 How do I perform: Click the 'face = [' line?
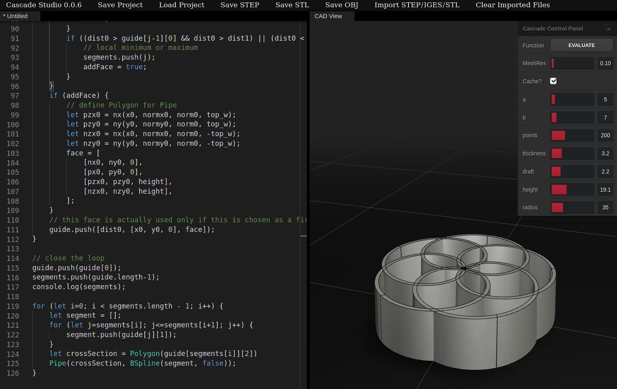(x=83, y=153)
